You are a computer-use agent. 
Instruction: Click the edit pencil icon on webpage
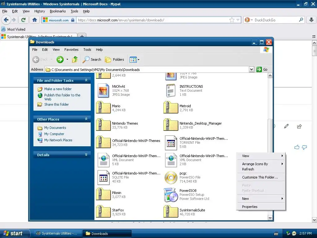pyautogui.click(x=286, y=126)
